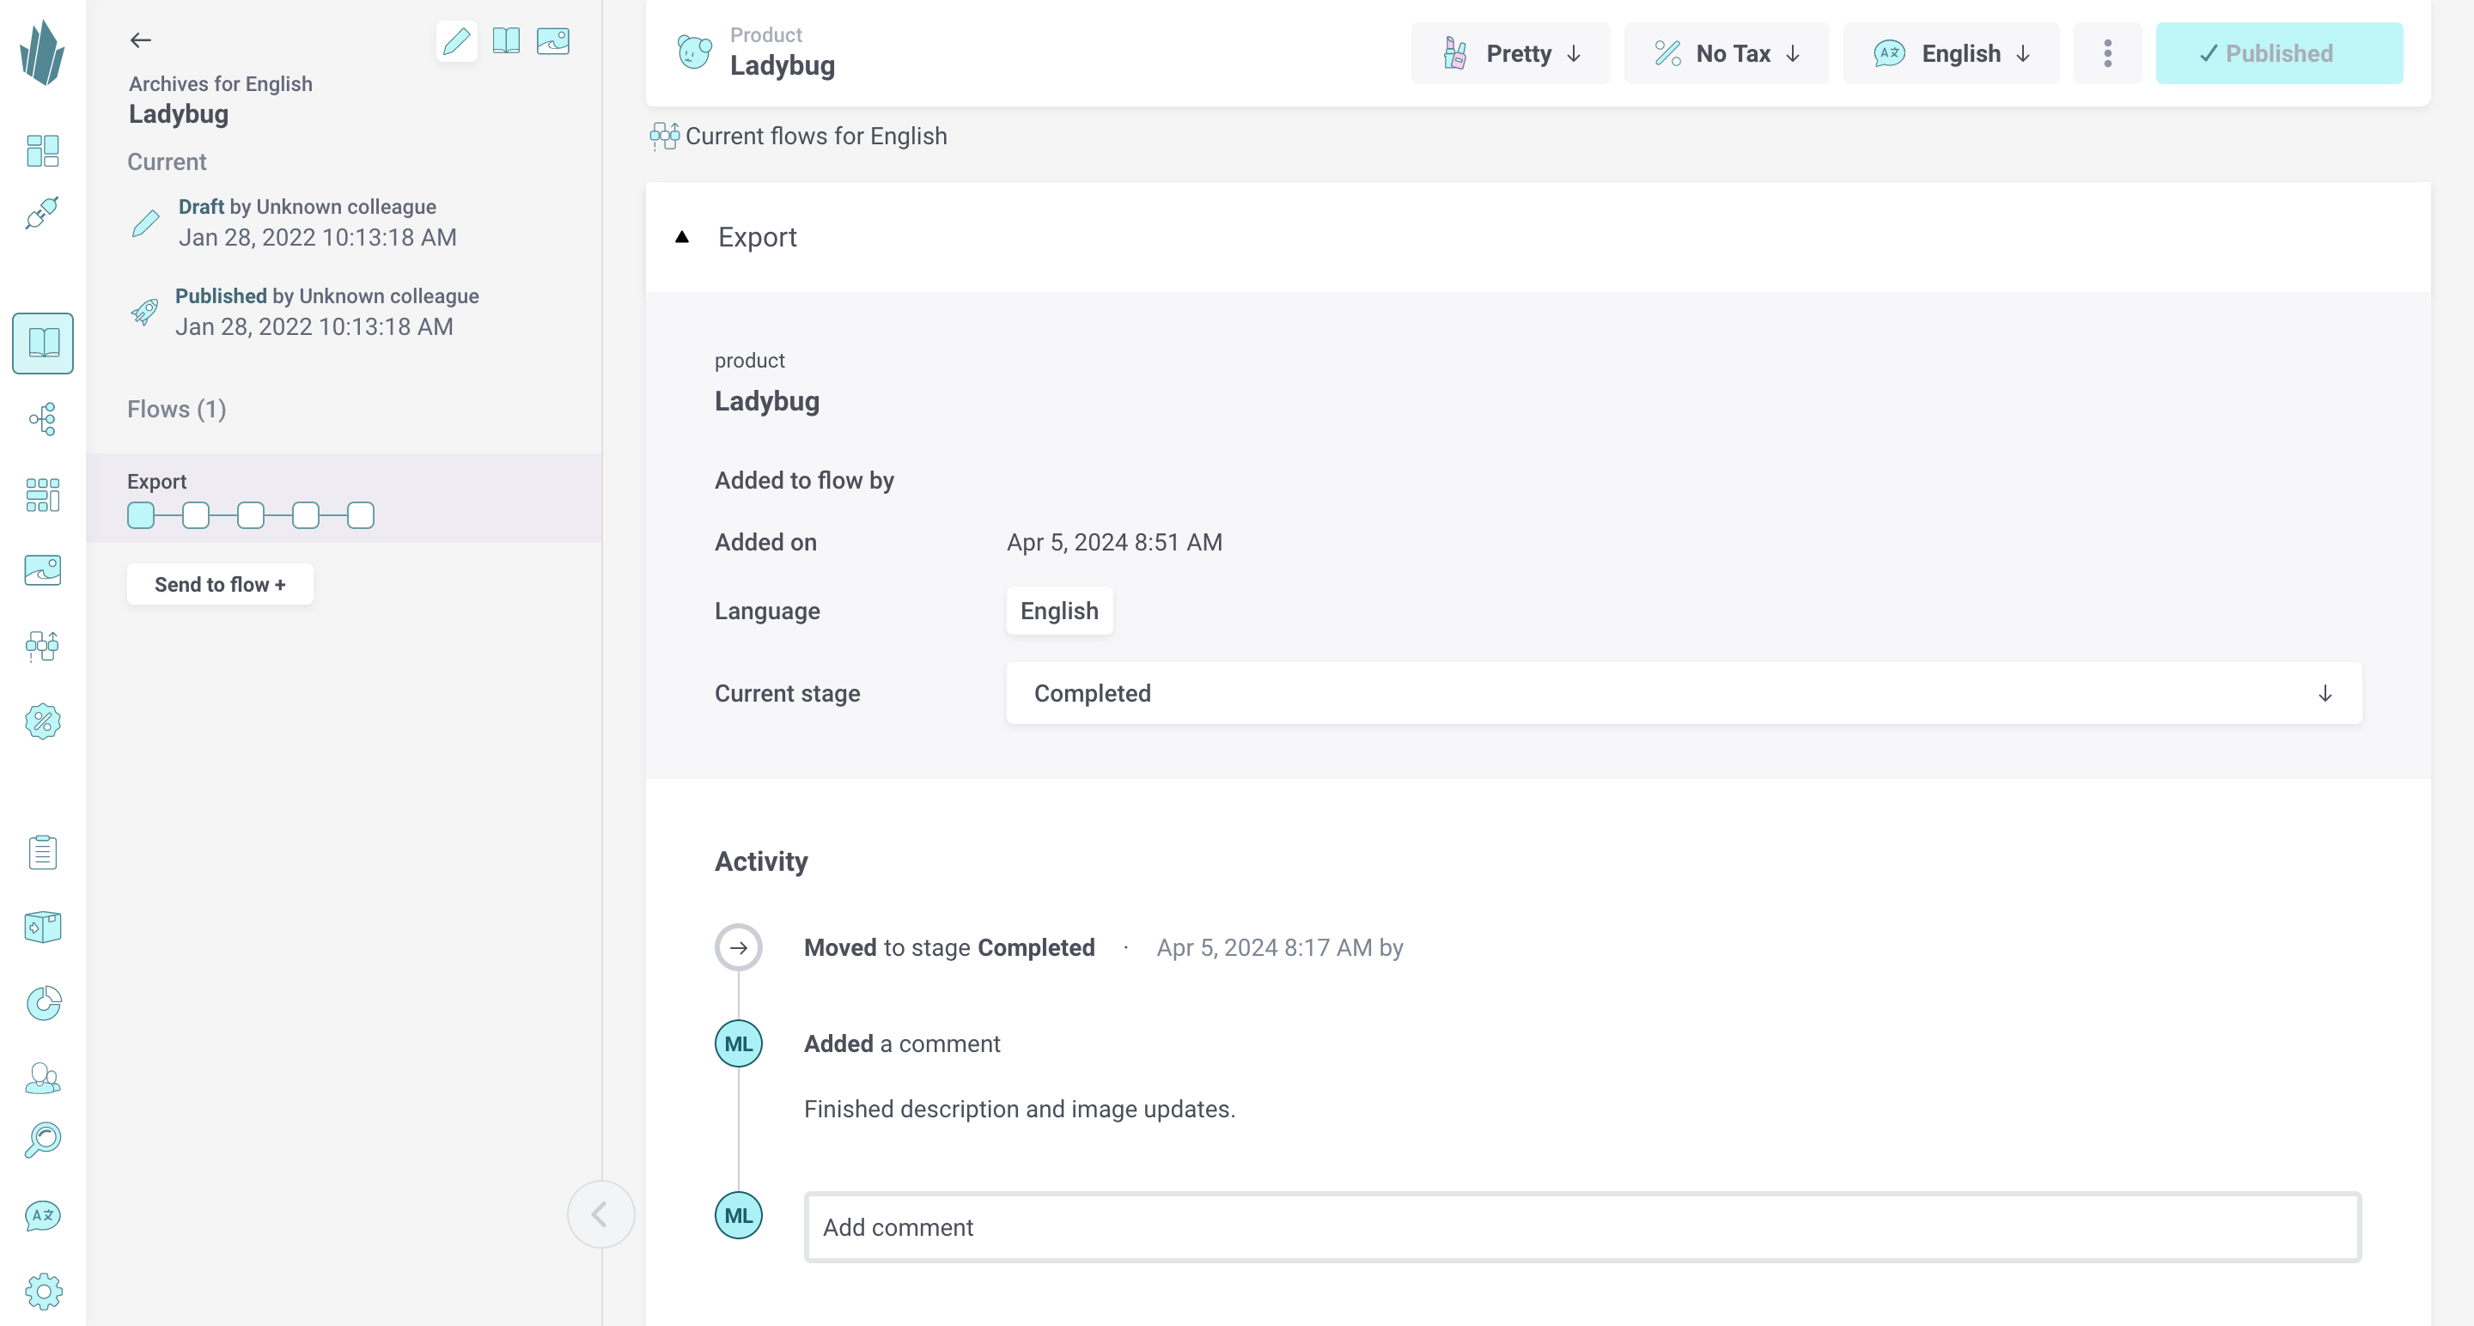Click Send to flow + button
Screen dimensions: 2474x1326
coord(221,584)
